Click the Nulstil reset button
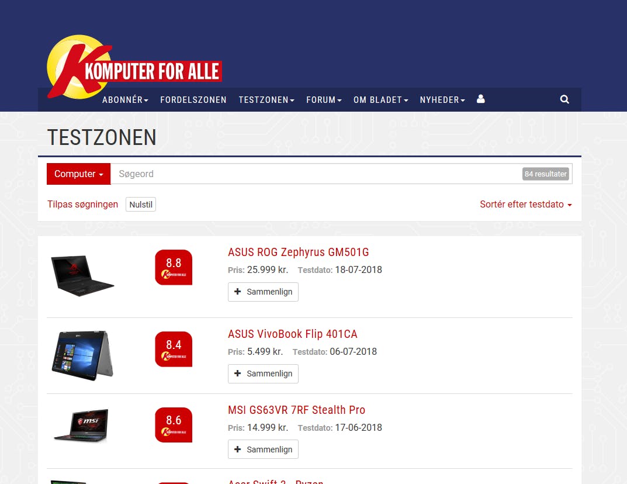This screenshot has width=627, height=484. [141, 205]
